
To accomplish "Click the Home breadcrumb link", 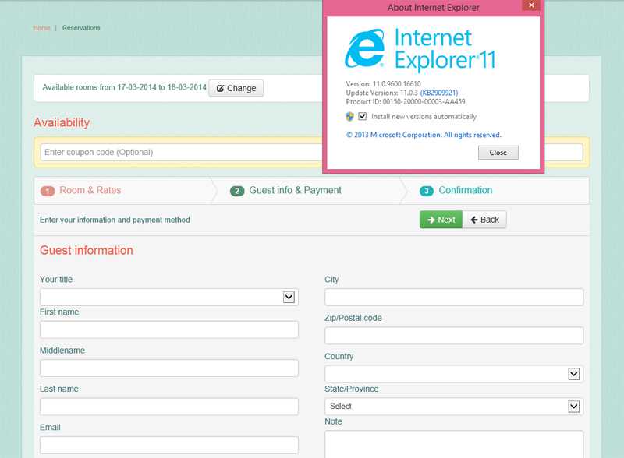I will coord(41,28).
